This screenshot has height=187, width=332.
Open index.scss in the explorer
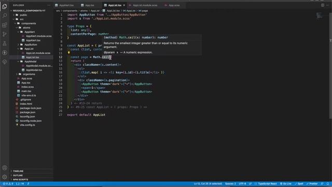(x=27, y=87)
